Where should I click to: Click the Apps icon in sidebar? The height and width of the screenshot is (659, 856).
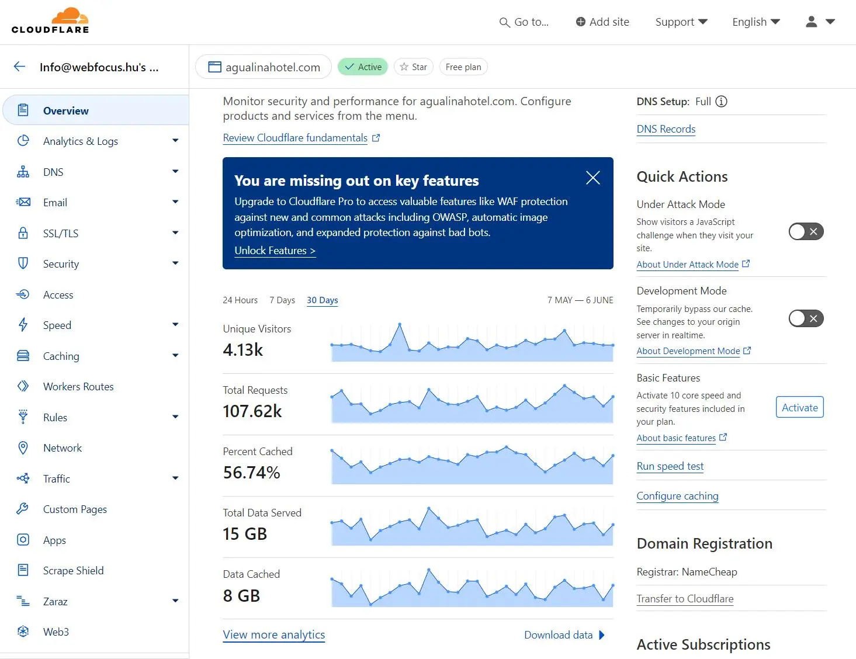tap(23, 540)
